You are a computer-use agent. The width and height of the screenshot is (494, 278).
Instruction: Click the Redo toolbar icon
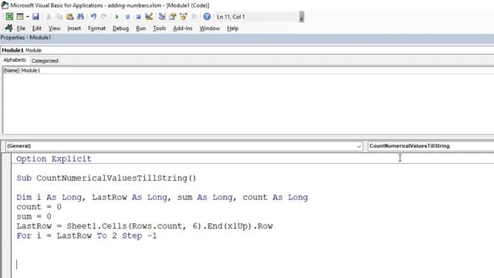[104, 17]
